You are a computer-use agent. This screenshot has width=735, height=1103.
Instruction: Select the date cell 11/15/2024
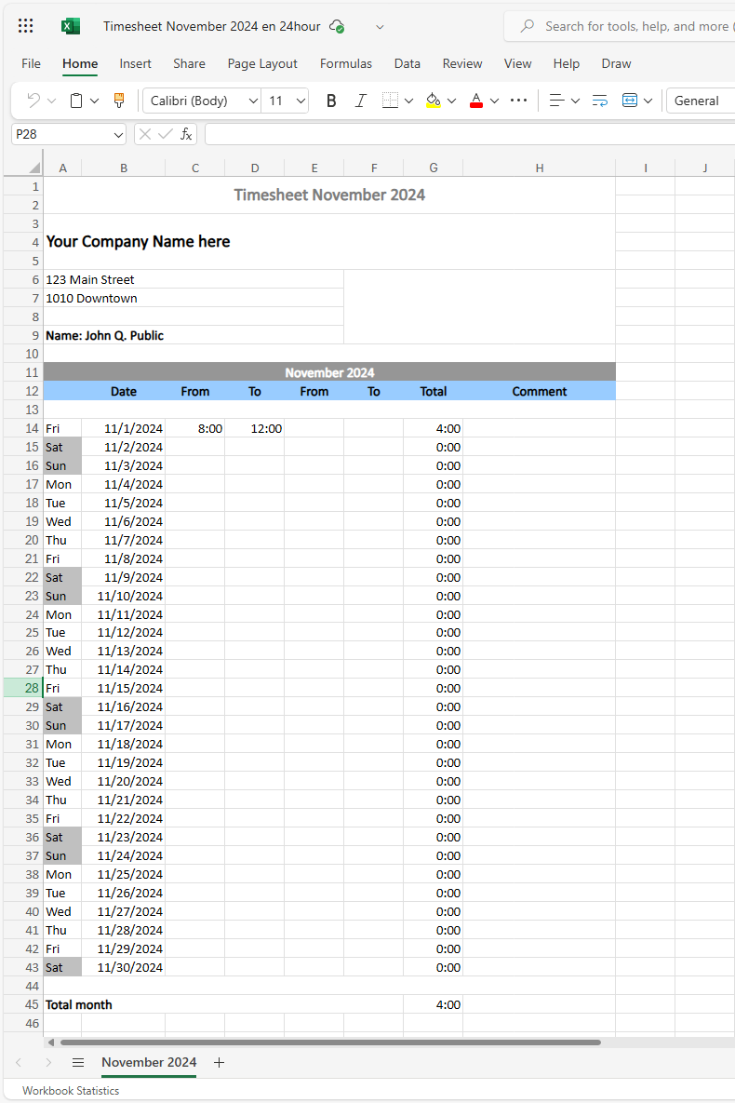124,688
